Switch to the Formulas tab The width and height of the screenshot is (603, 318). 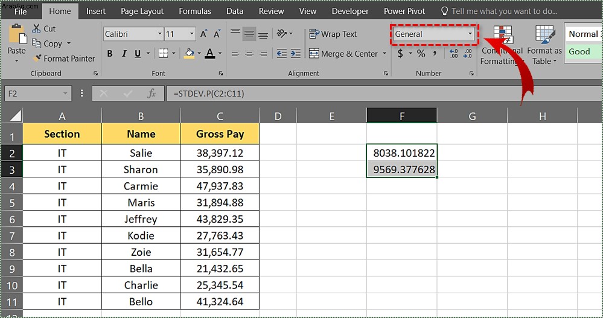pos(195,11)
